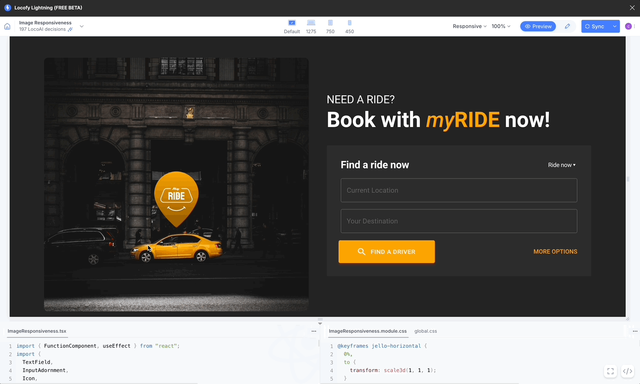
Task: Toggle the code view icon button
Action: pyautogui.click(x=627, y=371)
